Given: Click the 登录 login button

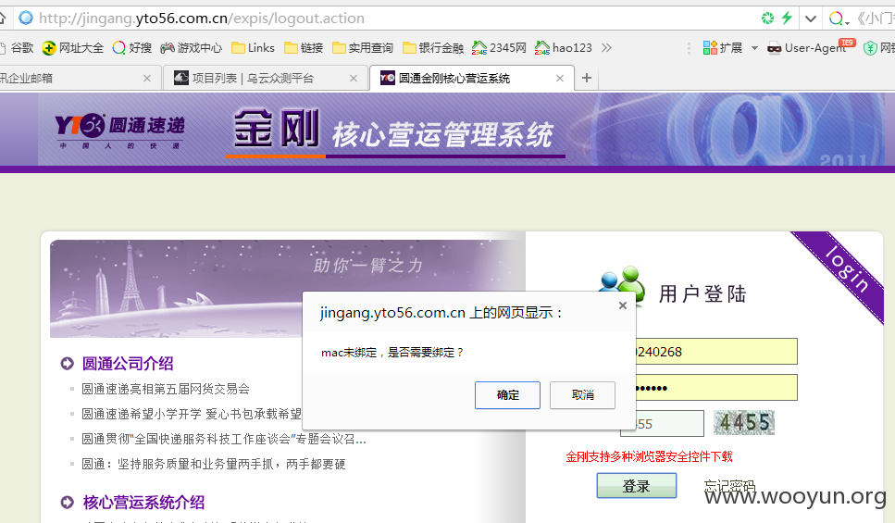Looking at the screenshot, I should 637,486.
